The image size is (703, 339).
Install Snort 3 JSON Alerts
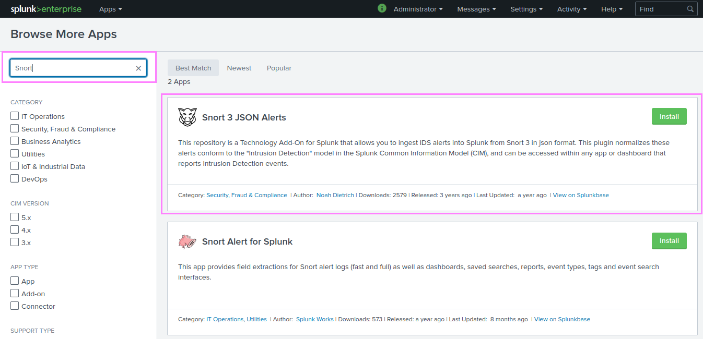click(669, 116)
